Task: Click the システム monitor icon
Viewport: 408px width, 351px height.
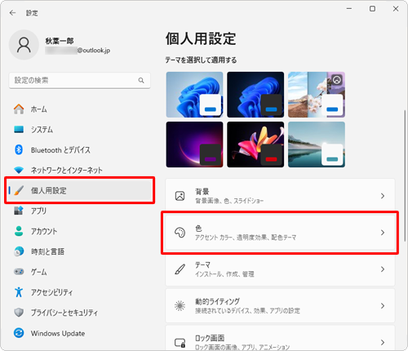Action: point(19,130)
